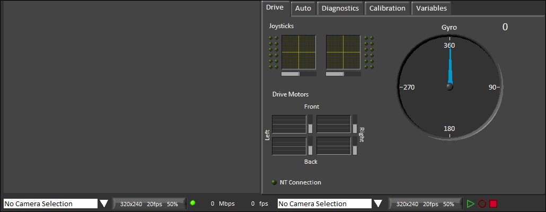Click the right joystick throttle bar

click(344, 74)
